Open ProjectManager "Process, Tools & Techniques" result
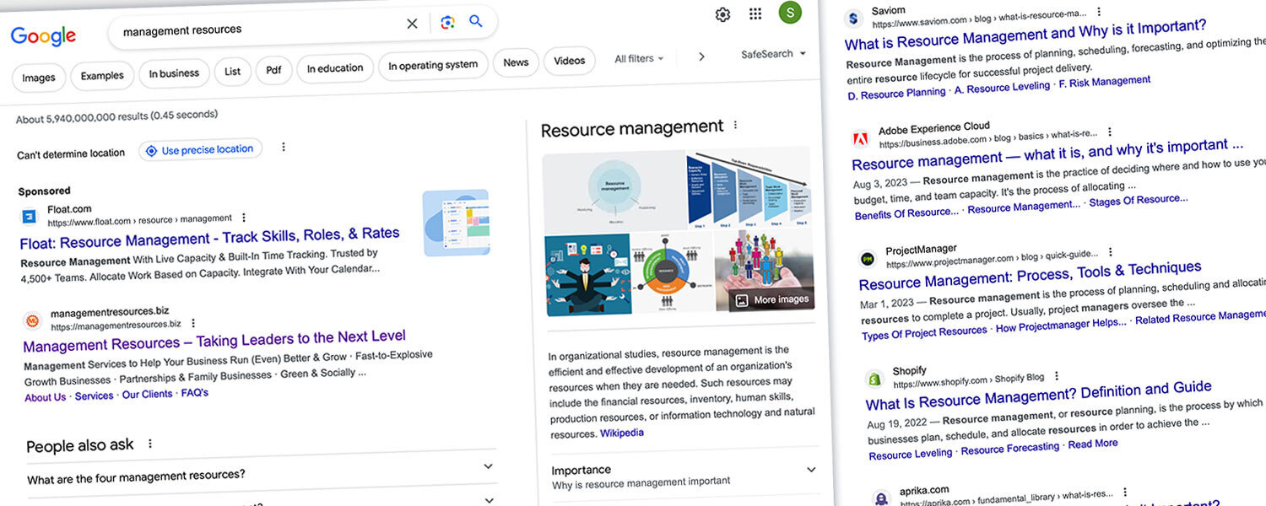Viewport: 1266px width, 506px height. [1031, 276]
